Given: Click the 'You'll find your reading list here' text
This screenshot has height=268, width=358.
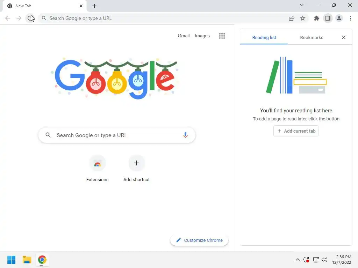Looking at the screenshot, I should click(296, 111).
